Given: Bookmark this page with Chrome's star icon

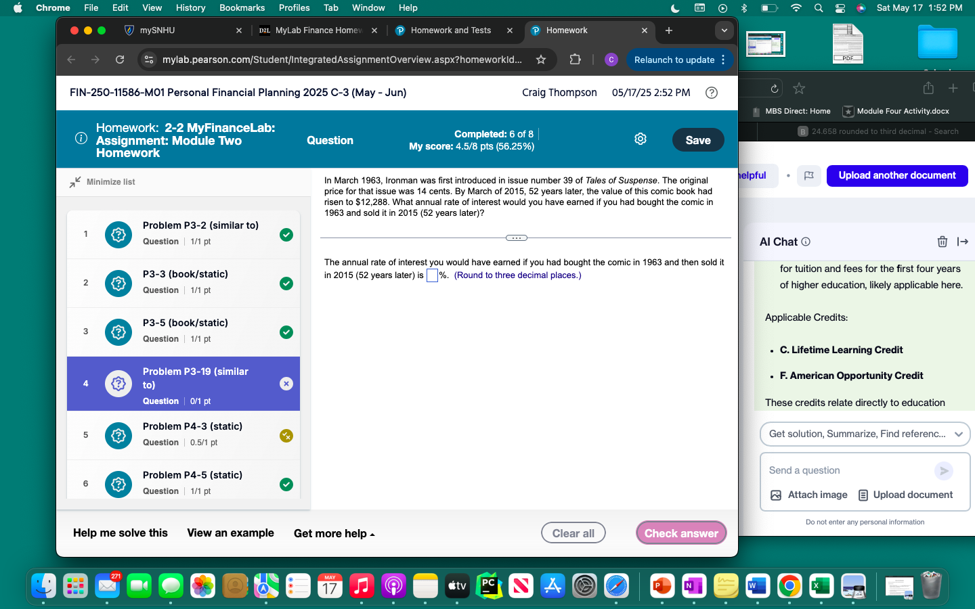Looking at the screenshot, I should (x=541, y=60).
